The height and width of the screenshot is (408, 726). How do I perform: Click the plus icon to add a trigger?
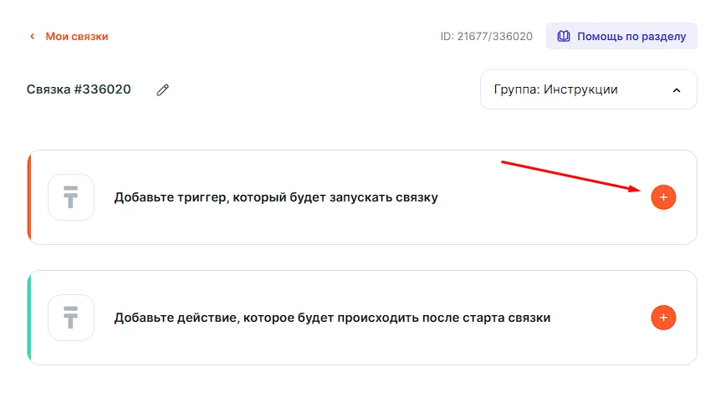(663, 197)
